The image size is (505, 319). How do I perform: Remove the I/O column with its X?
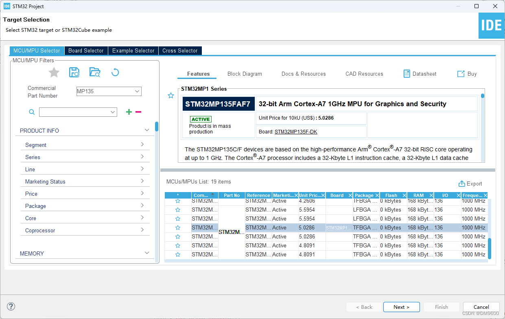(x=458, y=195)
